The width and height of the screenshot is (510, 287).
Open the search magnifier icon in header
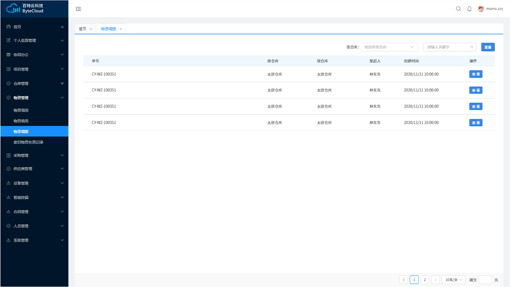coord(458,9)
